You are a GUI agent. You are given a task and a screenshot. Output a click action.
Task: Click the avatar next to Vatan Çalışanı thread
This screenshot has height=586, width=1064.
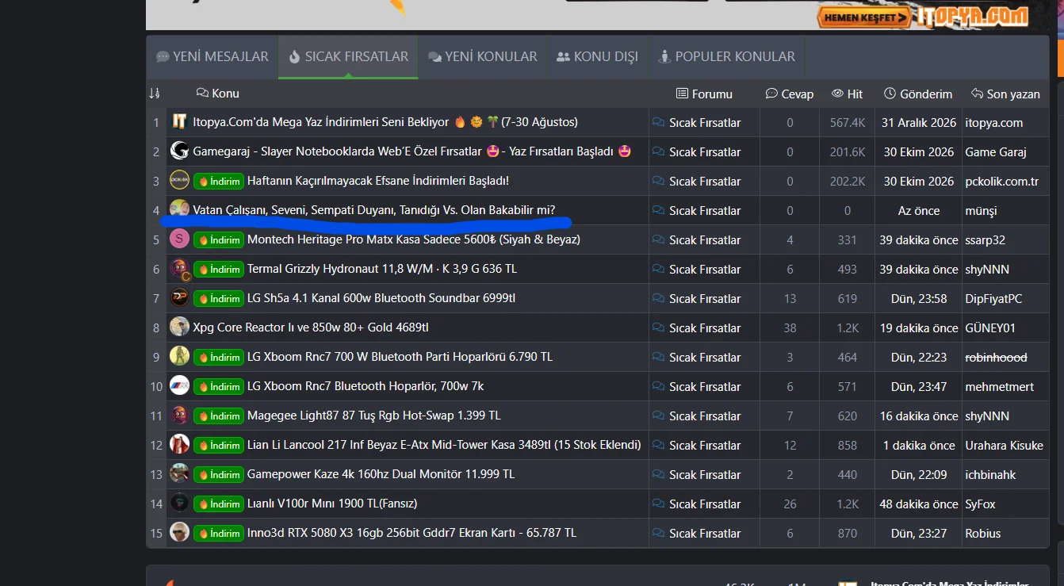click(179, 209)
